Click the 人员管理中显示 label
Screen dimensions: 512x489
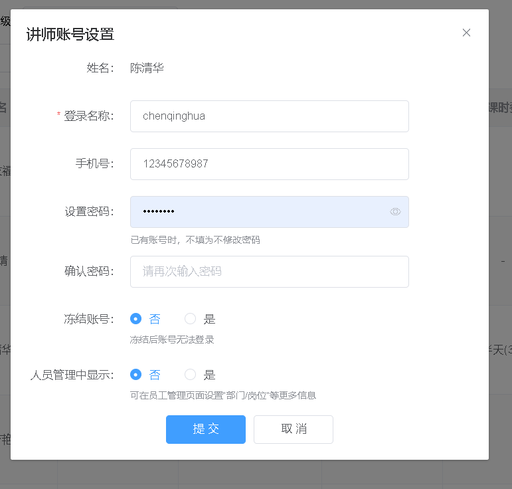[x=72, y=375]
